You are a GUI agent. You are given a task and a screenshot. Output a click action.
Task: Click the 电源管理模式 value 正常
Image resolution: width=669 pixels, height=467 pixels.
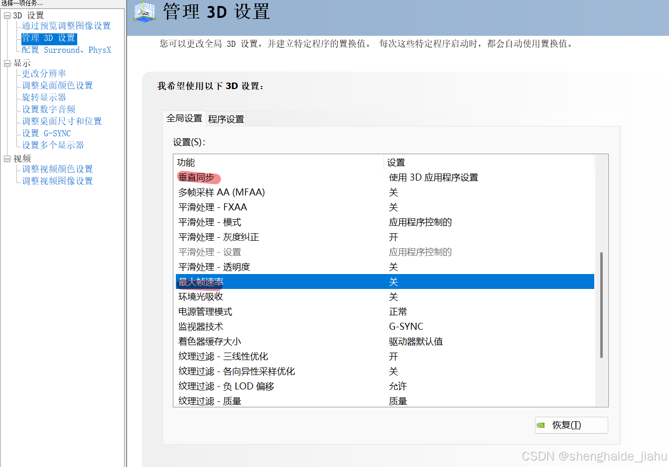[x=398, y=312]
